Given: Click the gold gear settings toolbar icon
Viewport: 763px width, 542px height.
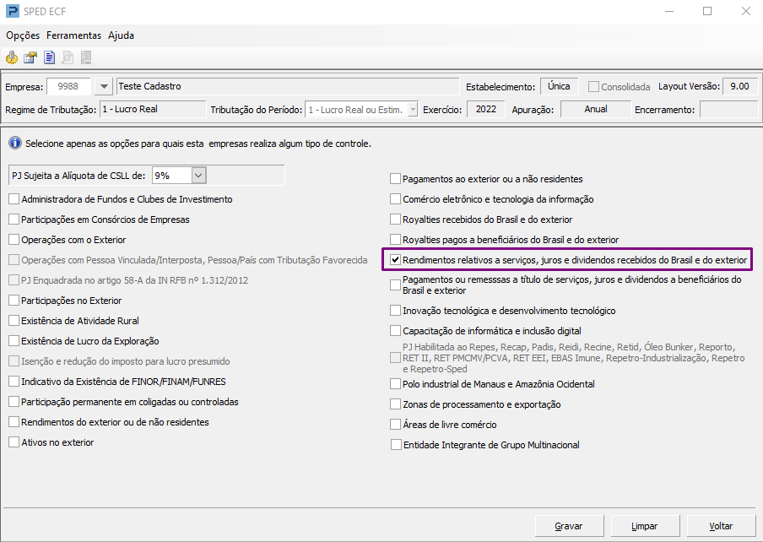Looking at the screenshot, I should (x=12, y=58).
